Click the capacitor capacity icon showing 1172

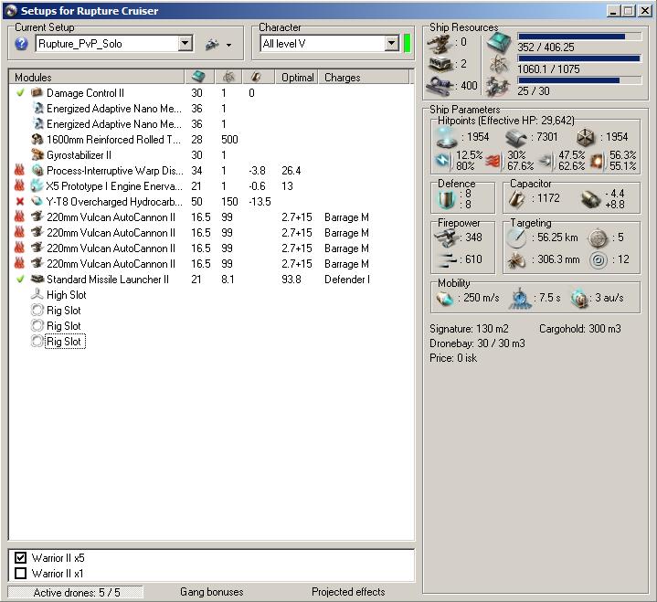coord(516,199)
